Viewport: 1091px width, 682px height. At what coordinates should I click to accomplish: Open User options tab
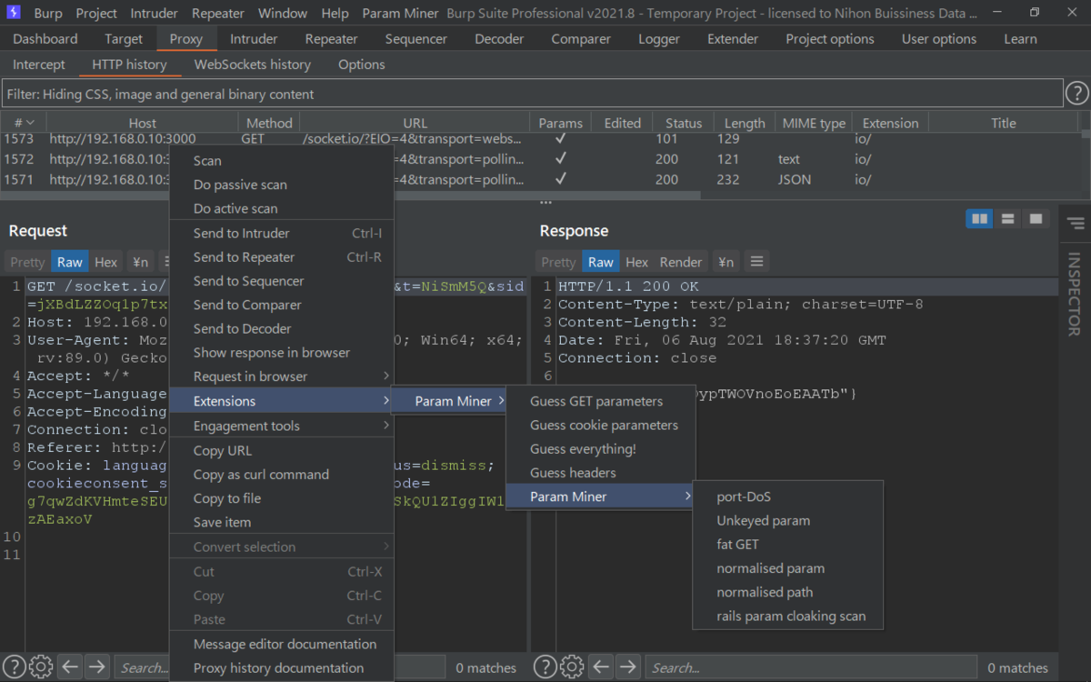point(939,39)
